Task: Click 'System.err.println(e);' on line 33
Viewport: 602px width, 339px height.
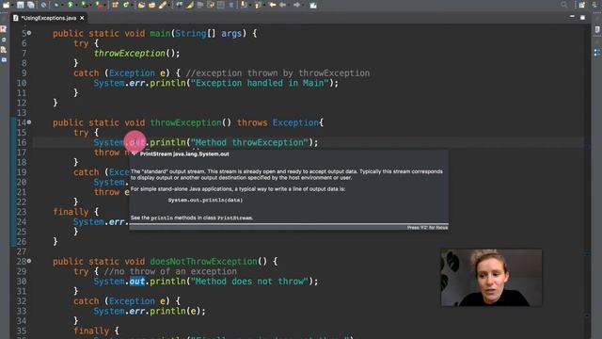Action: click(x=150, y=311)
